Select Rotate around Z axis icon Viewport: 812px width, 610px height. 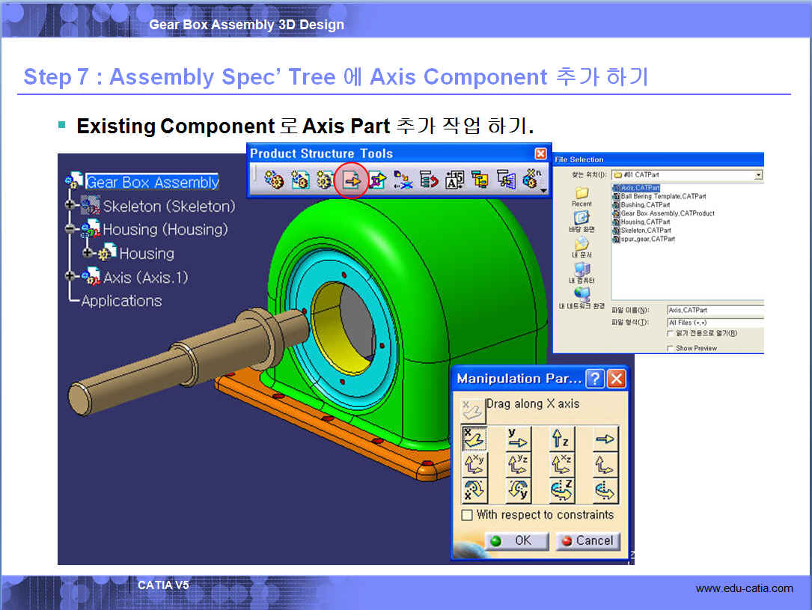pyautogui.click(x=561, y=490)
